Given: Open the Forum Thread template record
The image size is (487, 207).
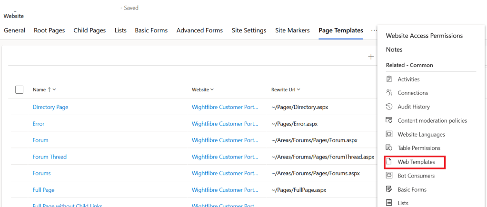Looking at the screenshot, I should tap(50, 157).
